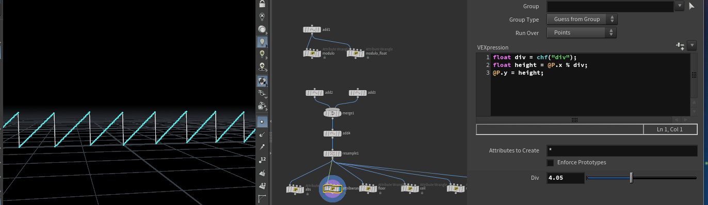
Task: Click the corner hull display icon at bottom
Action: (x=262, y=198)
